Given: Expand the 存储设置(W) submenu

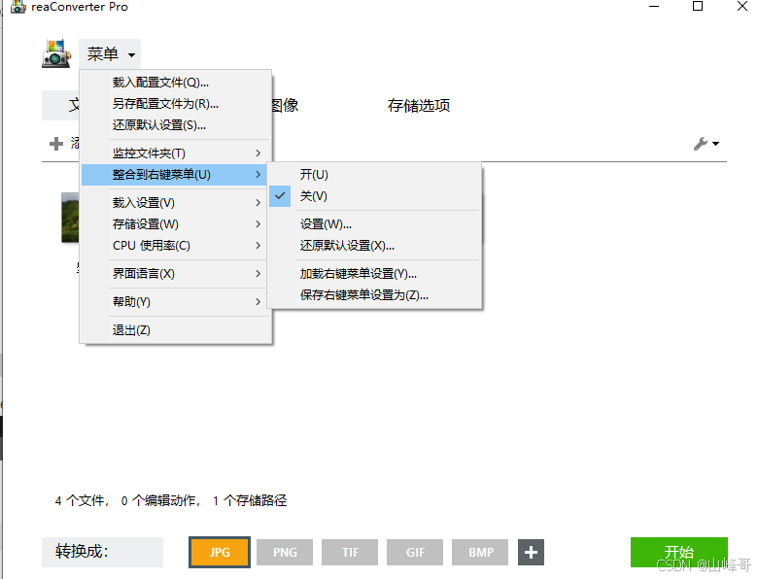Looking at the screenshot, I should [174, 224].
